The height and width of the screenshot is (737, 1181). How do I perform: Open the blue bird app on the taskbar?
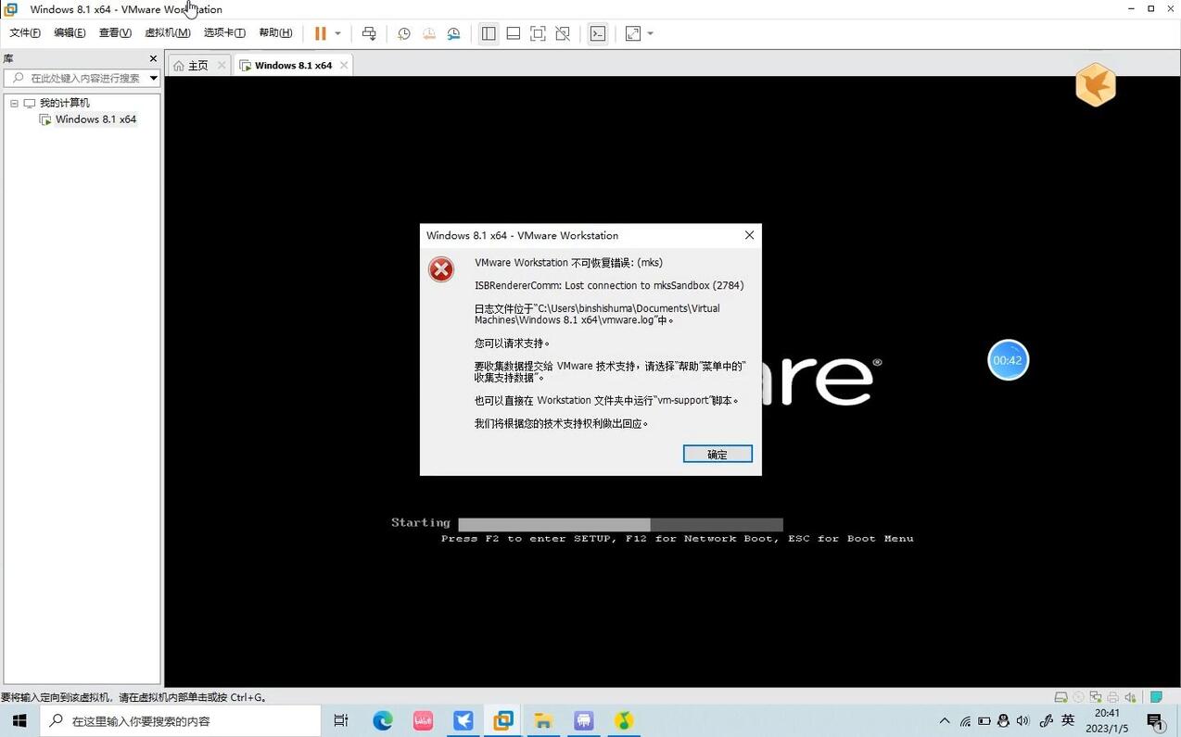[464, 720]
